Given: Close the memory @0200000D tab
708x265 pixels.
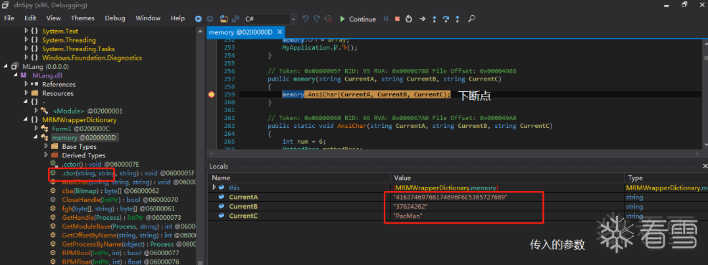Looking at the screenshot, I should (279, 32).
